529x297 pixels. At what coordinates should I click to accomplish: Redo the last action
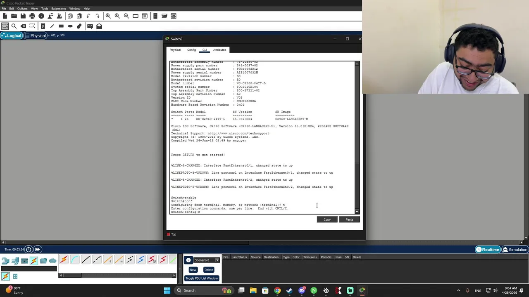click(x=98, y=16)
